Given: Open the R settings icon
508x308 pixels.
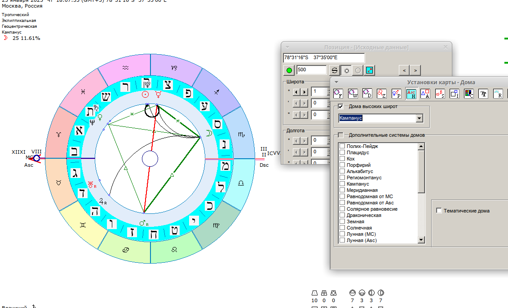Looking at the screenshot, I should click(498, 94).
